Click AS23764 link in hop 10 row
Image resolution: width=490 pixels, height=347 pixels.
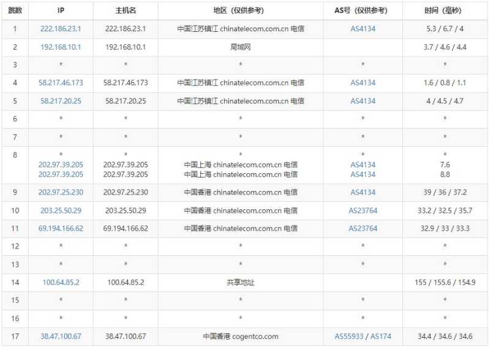(x=363, y=211)
